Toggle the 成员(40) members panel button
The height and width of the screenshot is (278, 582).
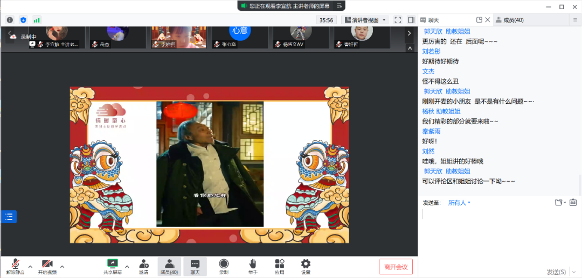coord(169,267)
